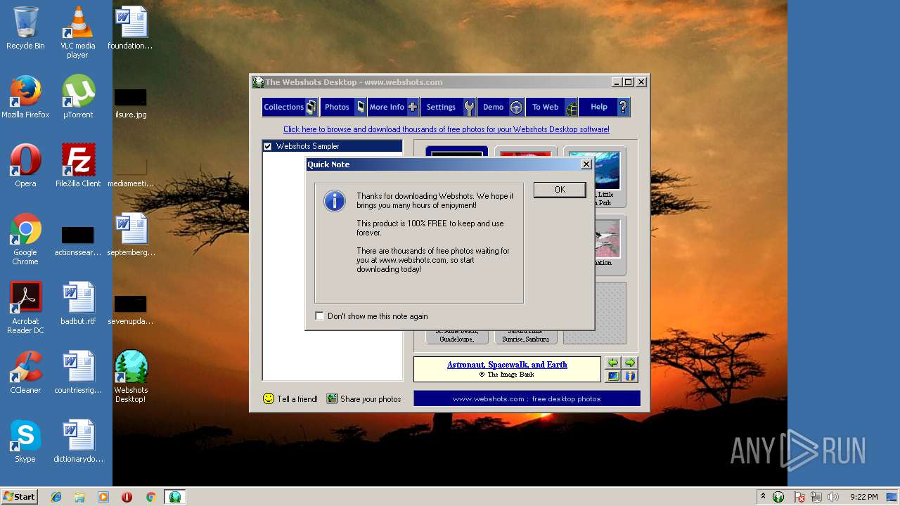
Task: Open VLC media player shortcut
Action: point(77,32)
